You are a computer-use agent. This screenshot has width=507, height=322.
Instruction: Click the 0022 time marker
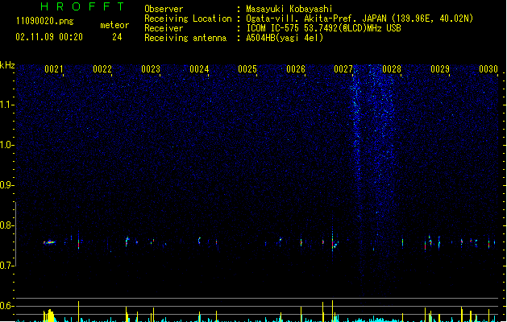coord(102,69)
